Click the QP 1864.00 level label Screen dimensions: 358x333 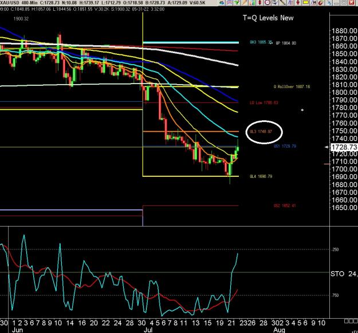coord(286,43)
